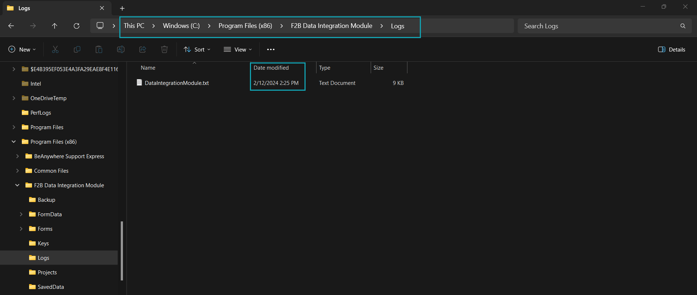Sort files by Size column header
697x295 pixels.
378,68
